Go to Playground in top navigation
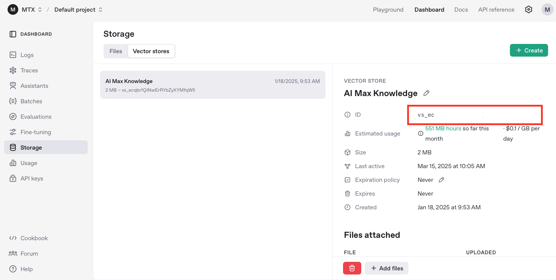Image resolution: width=556 pixels, height=280 pixels. [x=388, y=10]
